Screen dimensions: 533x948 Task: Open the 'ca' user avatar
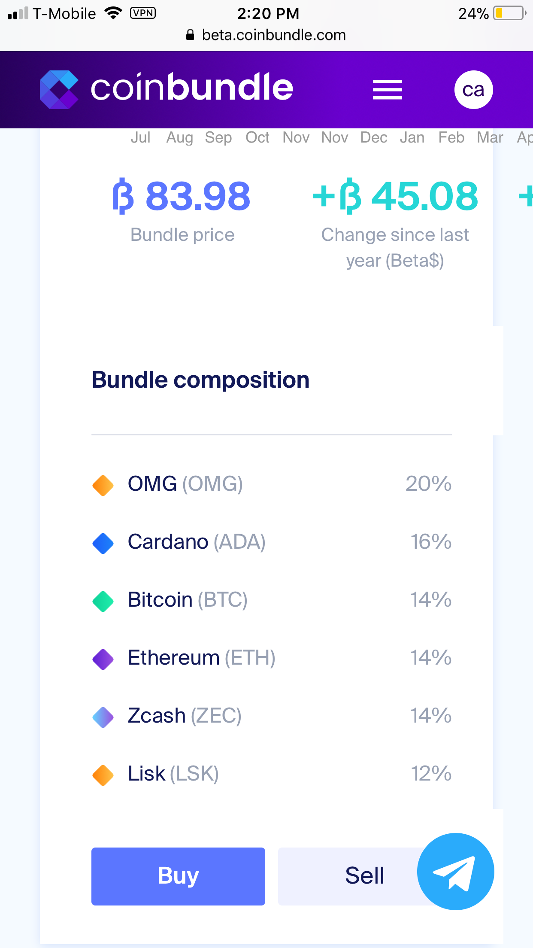tap(473, 90)
